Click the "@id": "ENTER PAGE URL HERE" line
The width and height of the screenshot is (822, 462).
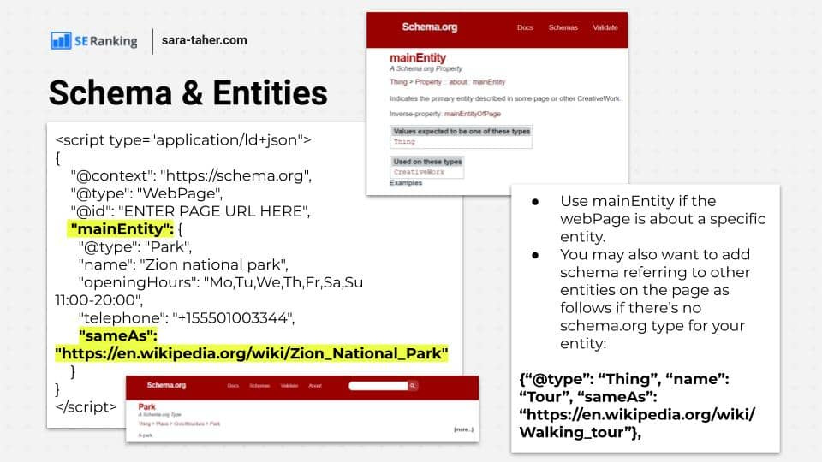click(190, 211)
